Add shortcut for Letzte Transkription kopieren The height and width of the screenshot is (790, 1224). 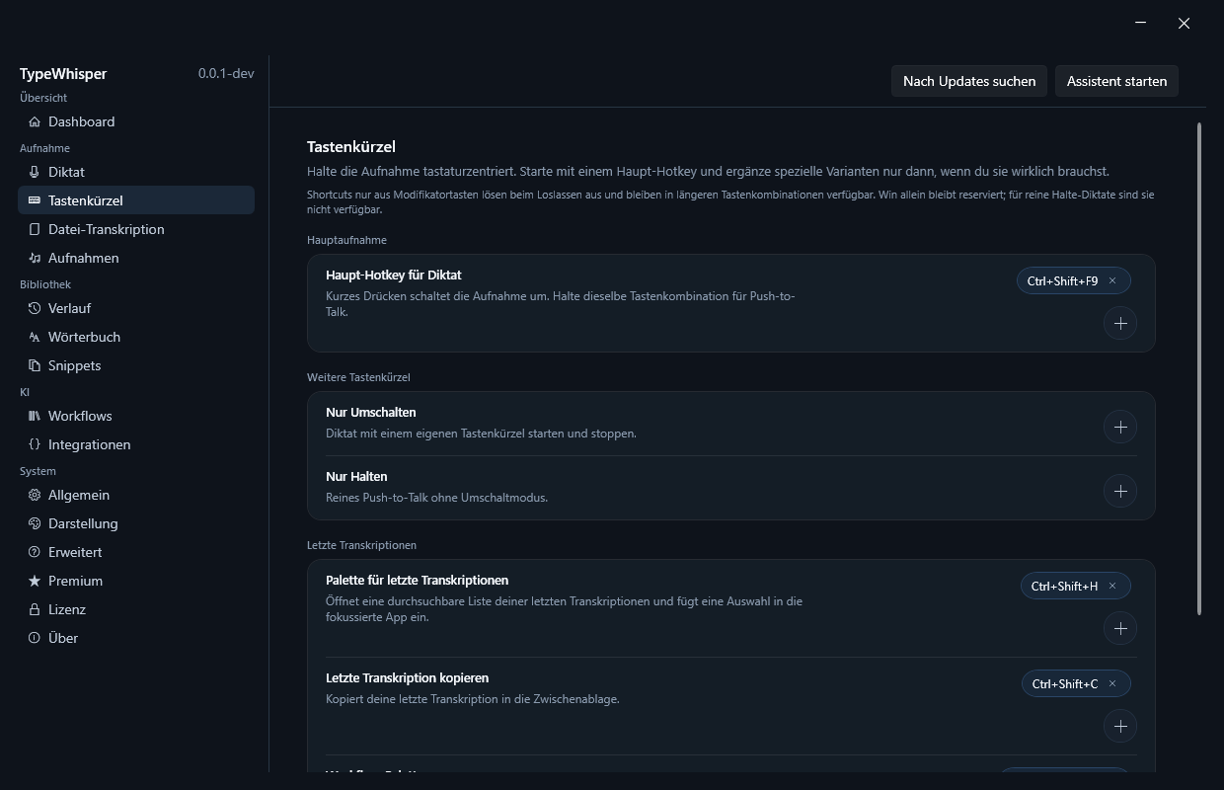(x=1120, y=726)
